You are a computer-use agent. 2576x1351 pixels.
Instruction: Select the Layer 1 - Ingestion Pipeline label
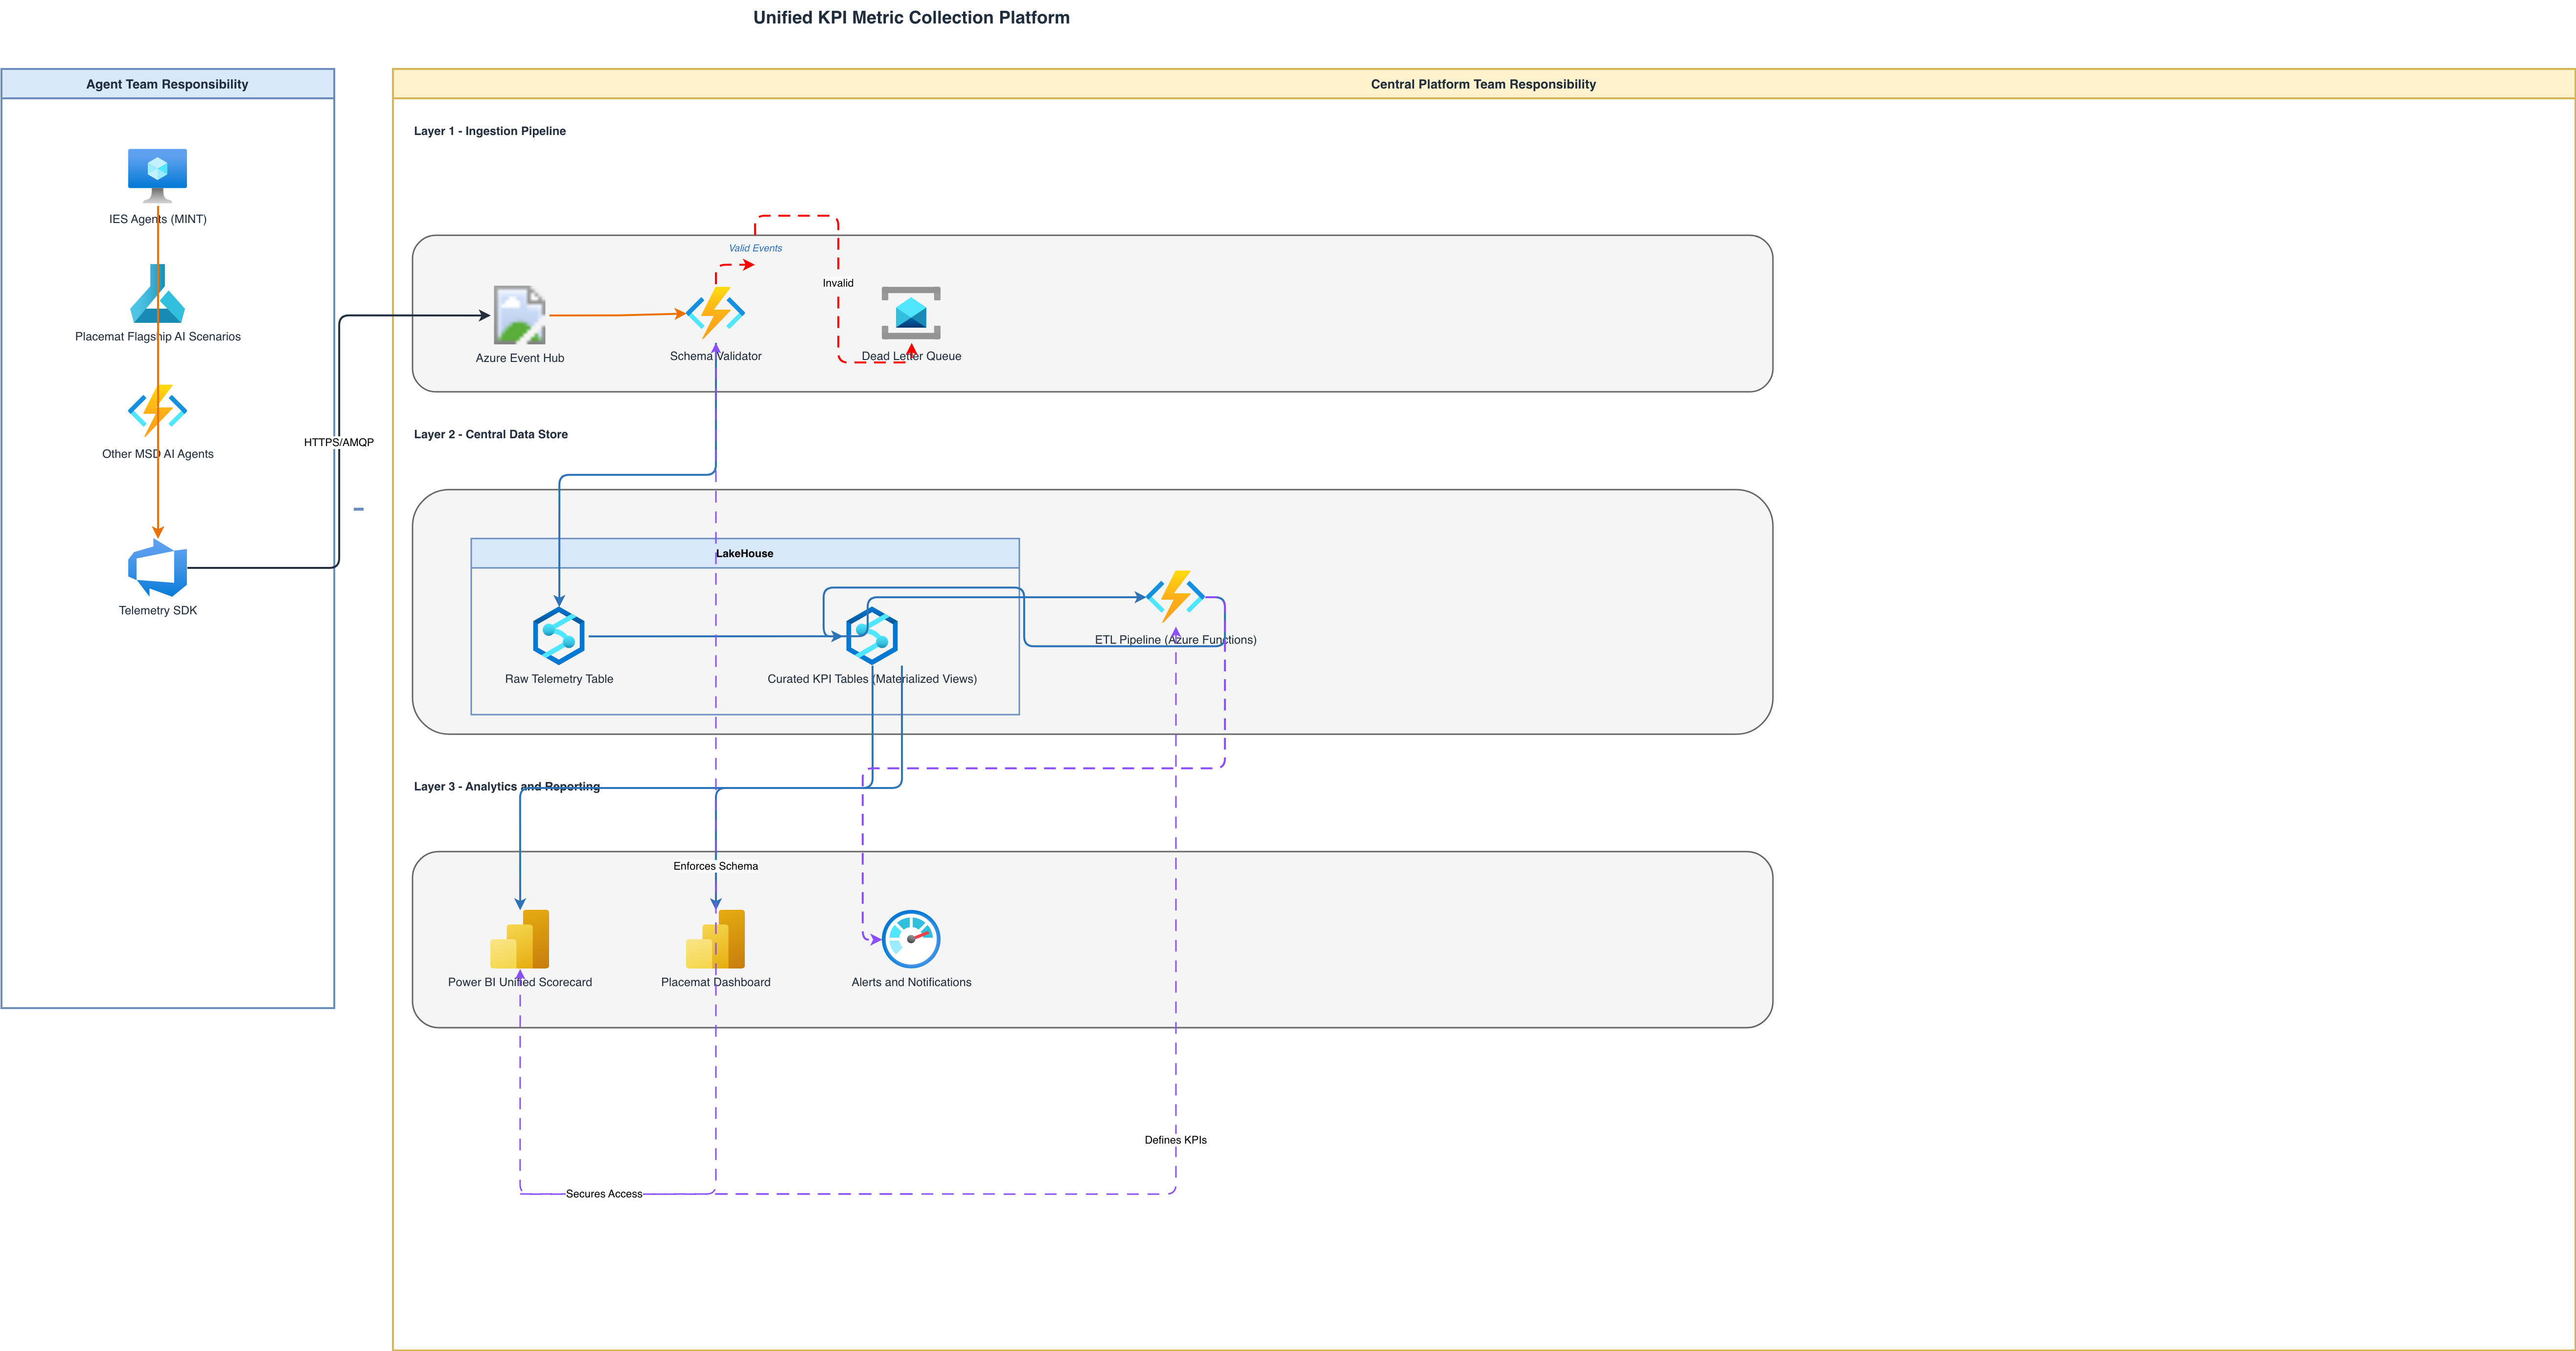[x=490, y=131]
